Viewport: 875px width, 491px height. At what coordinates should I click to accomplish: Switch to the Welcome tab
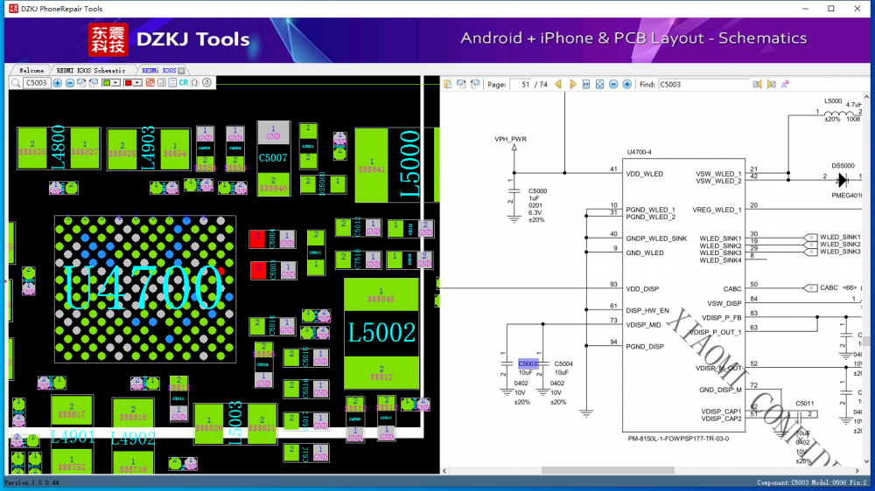[31, 70]
